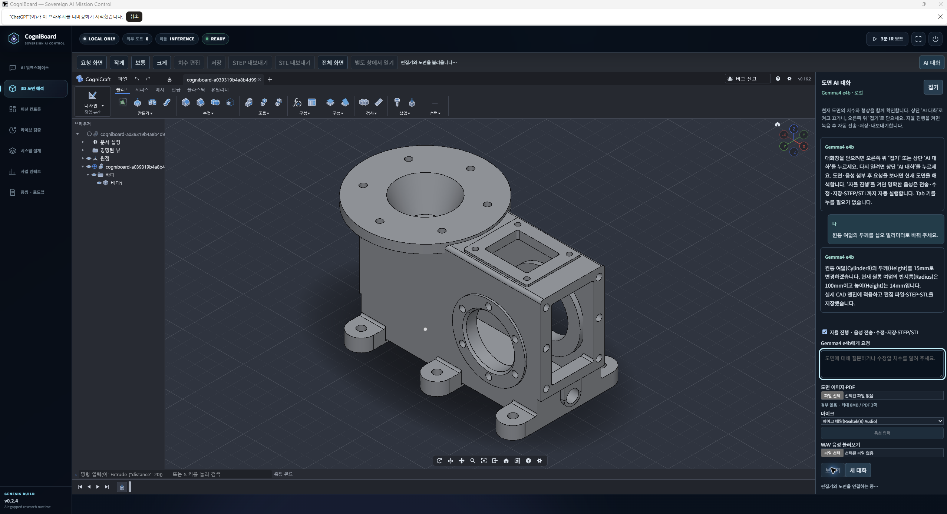Click the undo arrow in CogniCraft bar
Image resolution: width=947 pixels, height=514 pixels.
(x=137, y=79)
